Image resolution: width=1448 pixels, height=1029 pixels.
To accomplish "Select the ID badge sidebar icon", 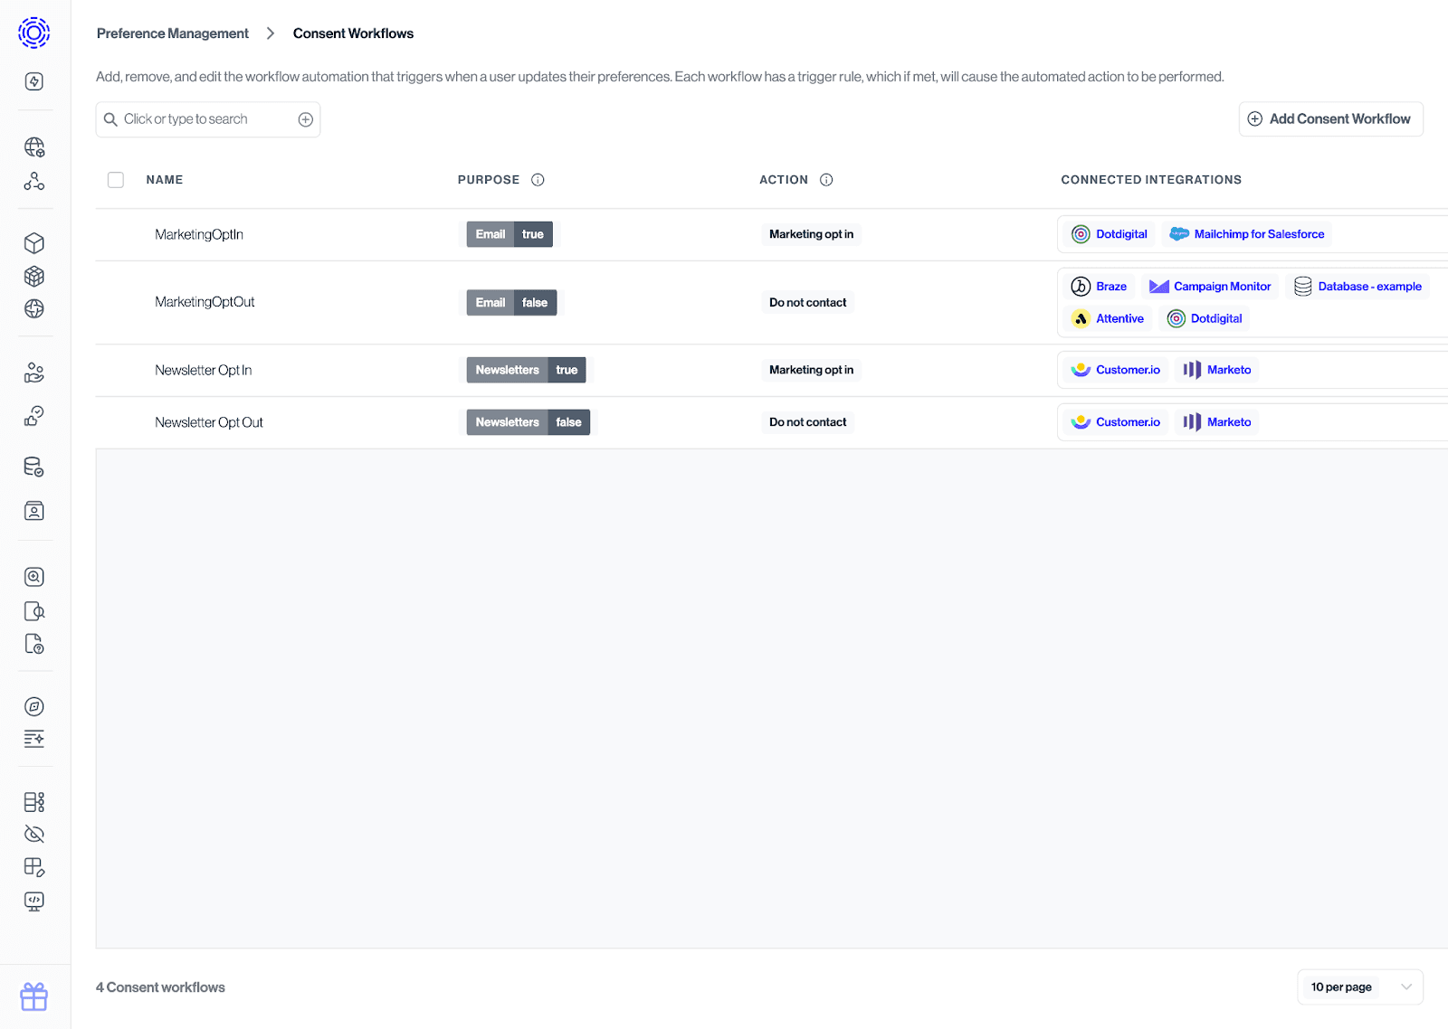I will click(33, 511).
